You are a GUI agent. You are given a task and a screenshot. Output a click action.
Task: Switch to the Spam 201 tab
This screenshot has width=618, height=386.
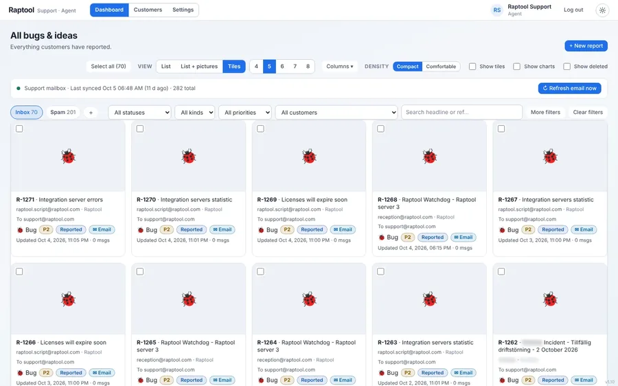[x=63, y=113]
